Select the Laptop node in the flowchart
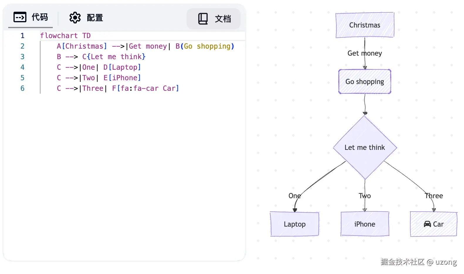Screen dimensions: 464x274 coord(294,224)
